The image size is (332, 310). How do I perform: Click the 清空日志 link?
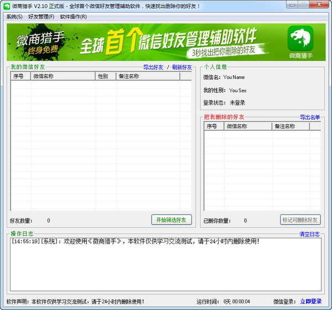click(x=309, y=234)
